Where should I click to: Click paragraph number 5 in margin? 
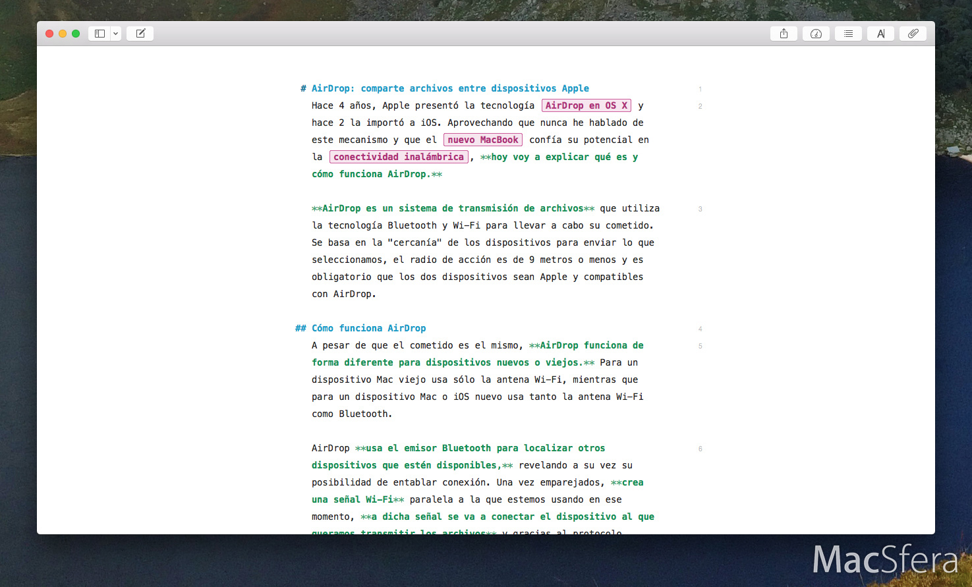[700, 346]
